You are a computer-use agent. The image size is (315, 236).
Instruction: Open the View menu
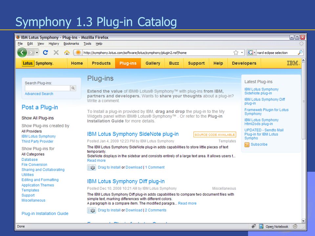click(x=41, y=44)
